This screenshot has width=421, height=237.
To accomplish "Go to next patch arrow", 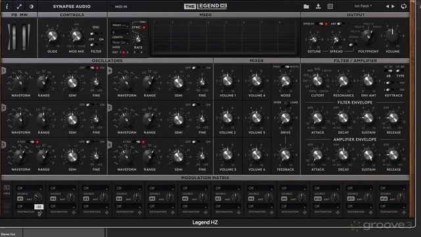I will pyautogui.click(x=393, y=6).
